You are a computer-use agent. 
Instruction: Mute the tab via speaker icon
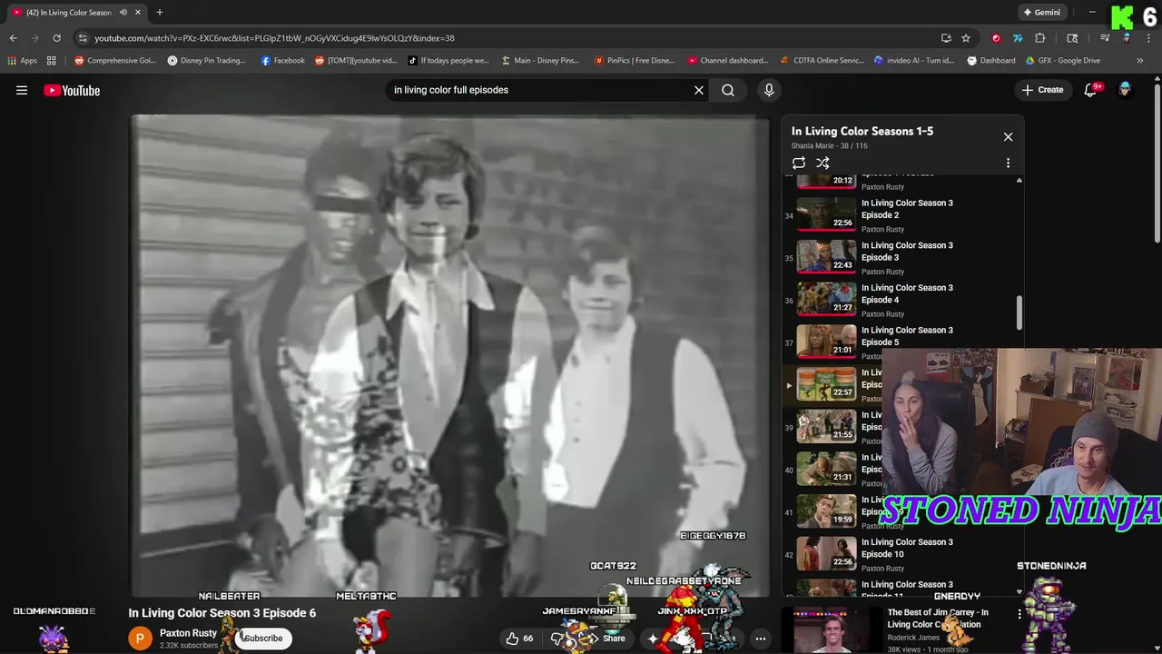123,13
